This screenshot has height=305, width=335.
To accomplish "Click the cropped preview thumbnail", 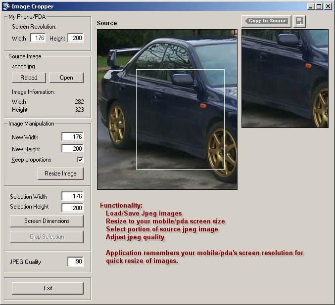I will click(x=285, y=78).
